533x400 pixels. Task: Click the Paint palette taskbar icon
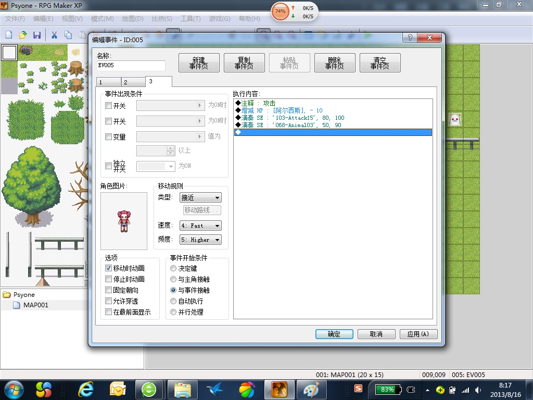point(311,389)
